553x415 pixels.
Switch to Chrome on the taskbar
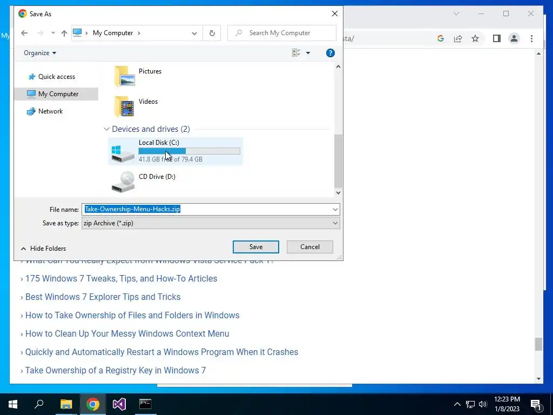click(92, 404)
